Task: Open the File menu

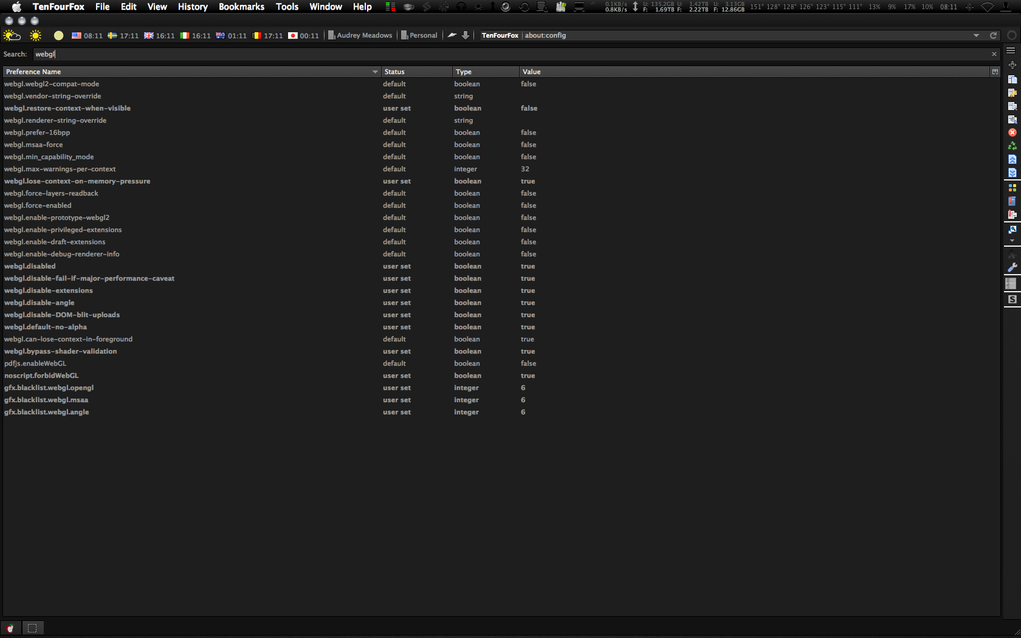Action: [102, 7]
